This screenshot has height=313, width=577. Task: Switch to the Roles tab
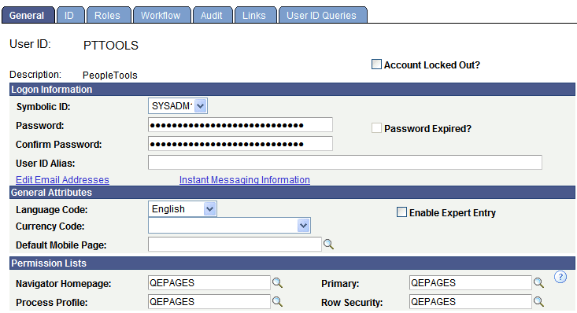tap(109, 15)
